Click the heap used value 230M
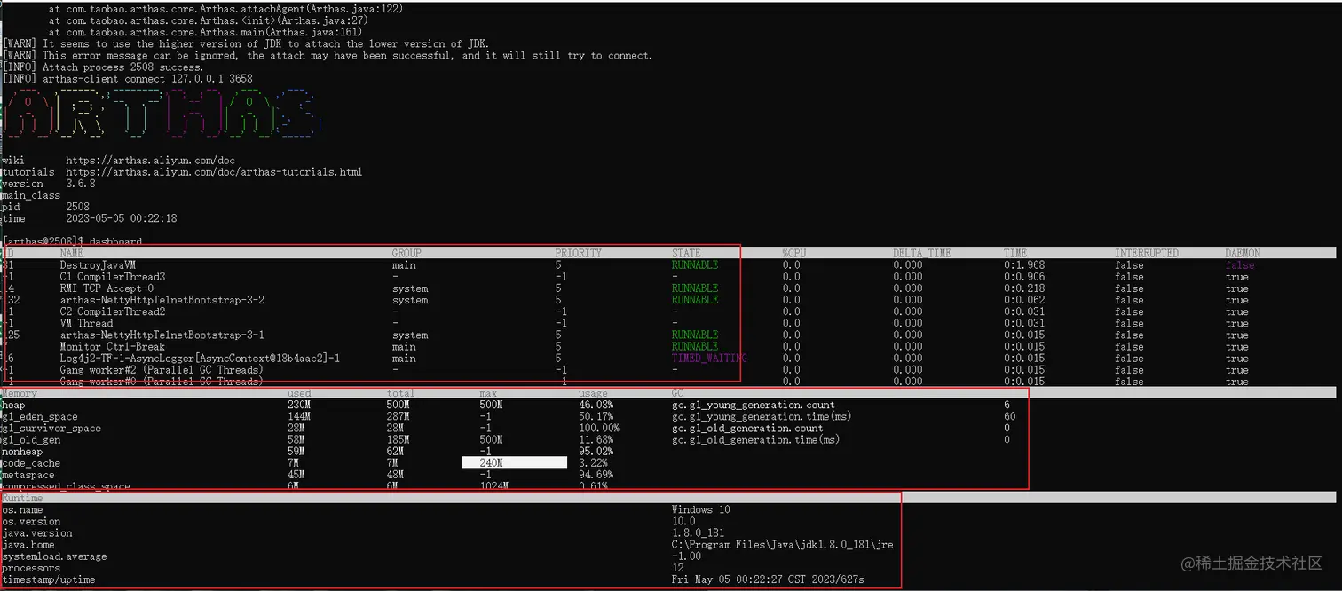Viewport: 1342px width, 591px height. (x=299, y=405)
